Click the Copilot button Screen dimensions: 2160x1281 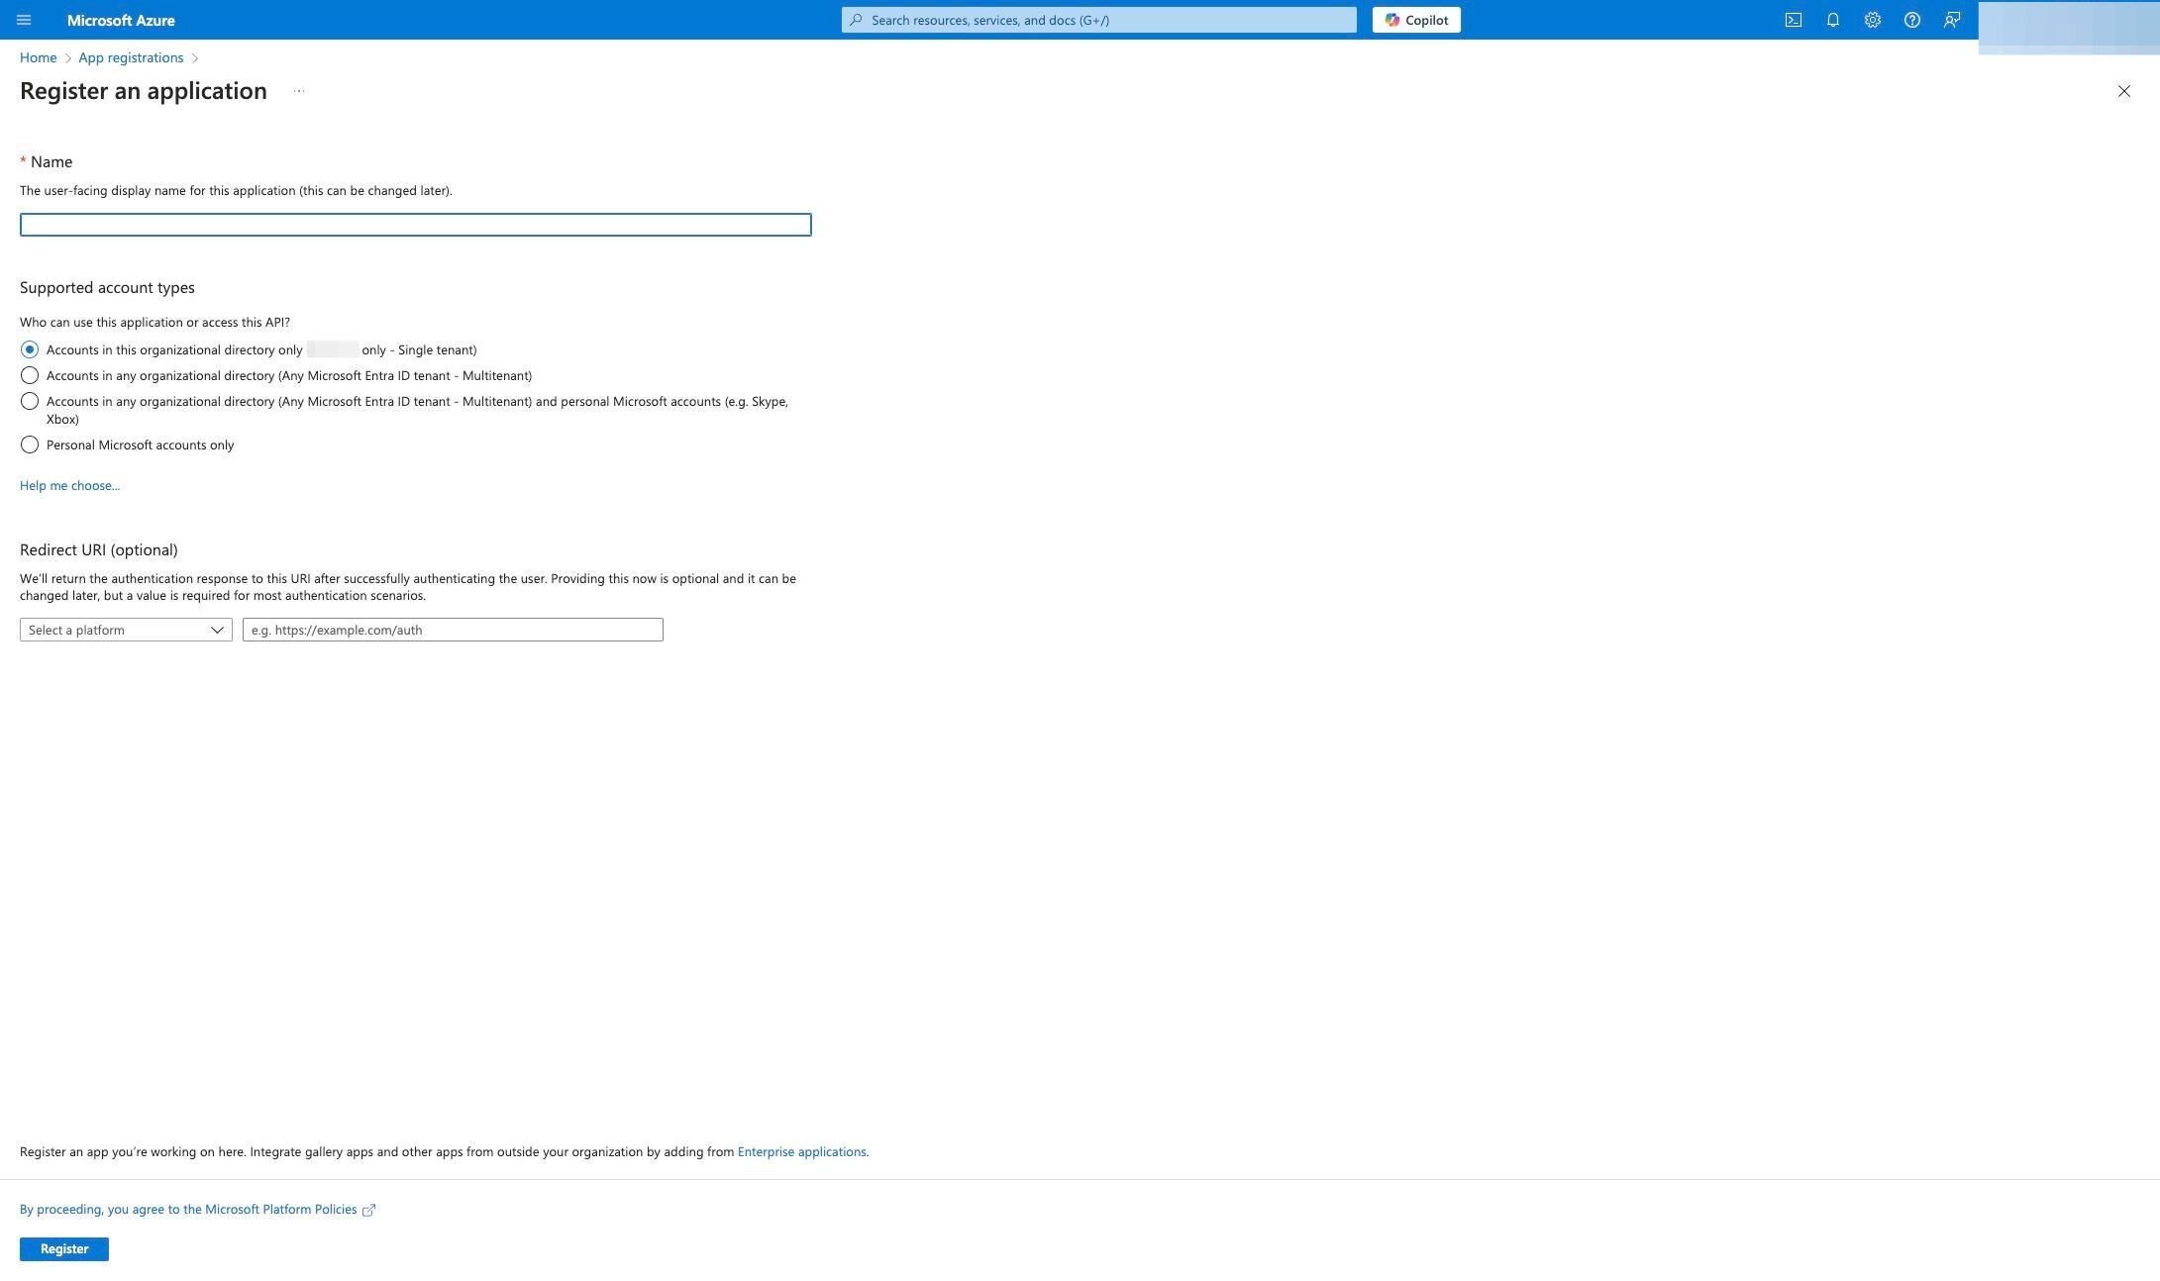pyautogui.click(x=1415, y=20)
